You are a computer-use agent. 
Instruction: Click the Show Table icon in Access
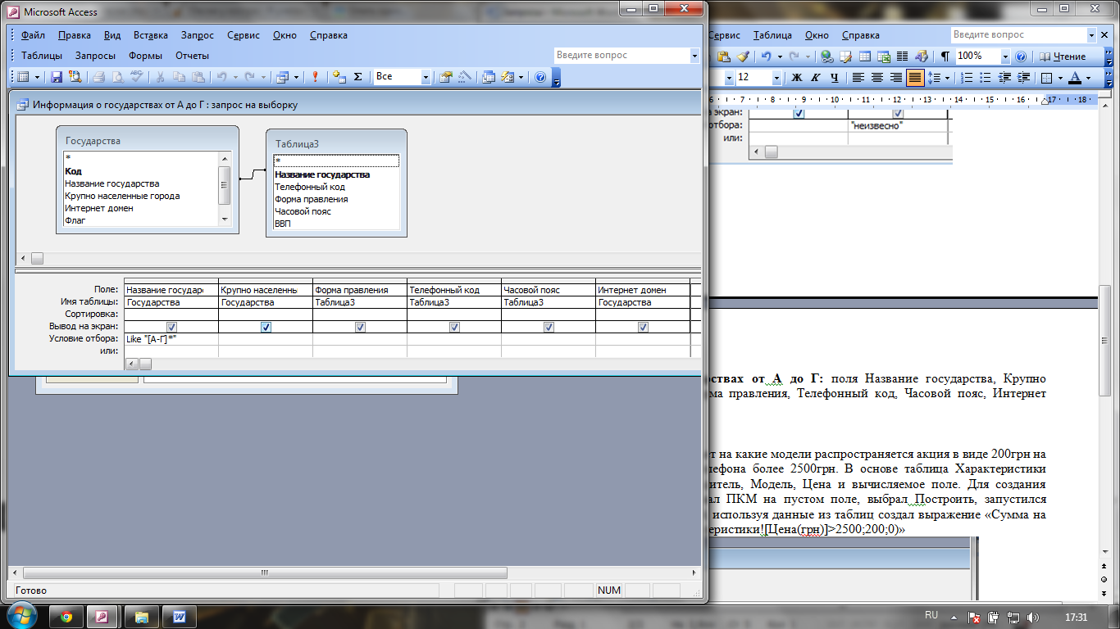tap(339, 77)
